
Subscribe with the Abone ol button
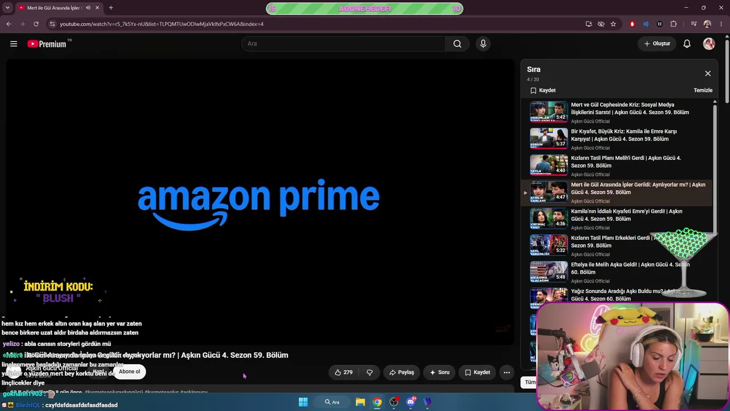(129, 372)
